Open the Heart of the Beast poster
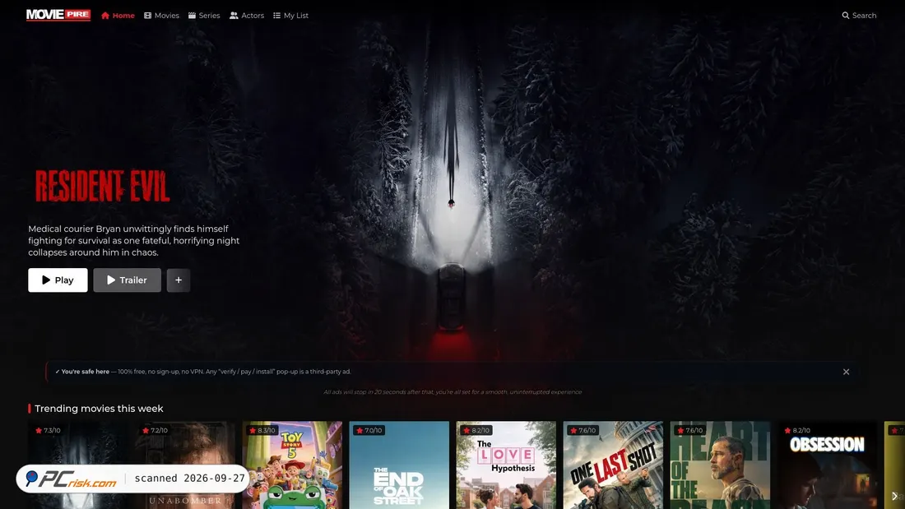 pyautogui.click(x=721, y=465)
